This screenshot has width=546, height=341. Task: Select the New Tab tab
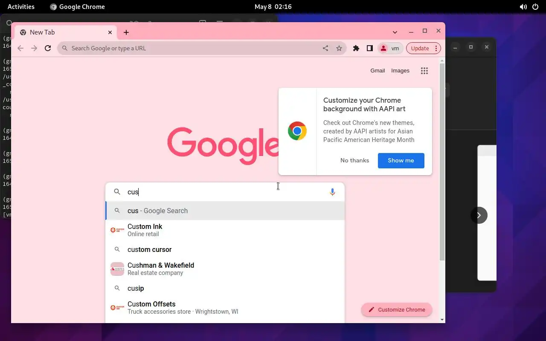tap(66, 32)
